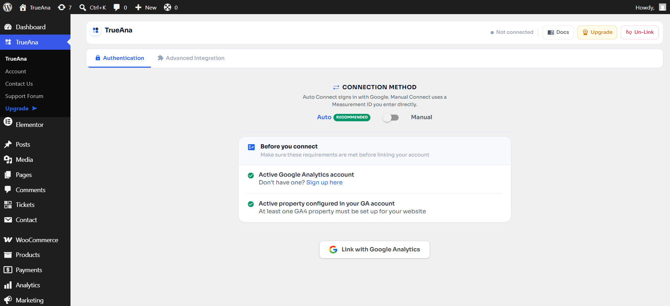Open Pages in the sidebar
Image resolution: width=670 pixels, height=306 pixels.
point(35,175)
